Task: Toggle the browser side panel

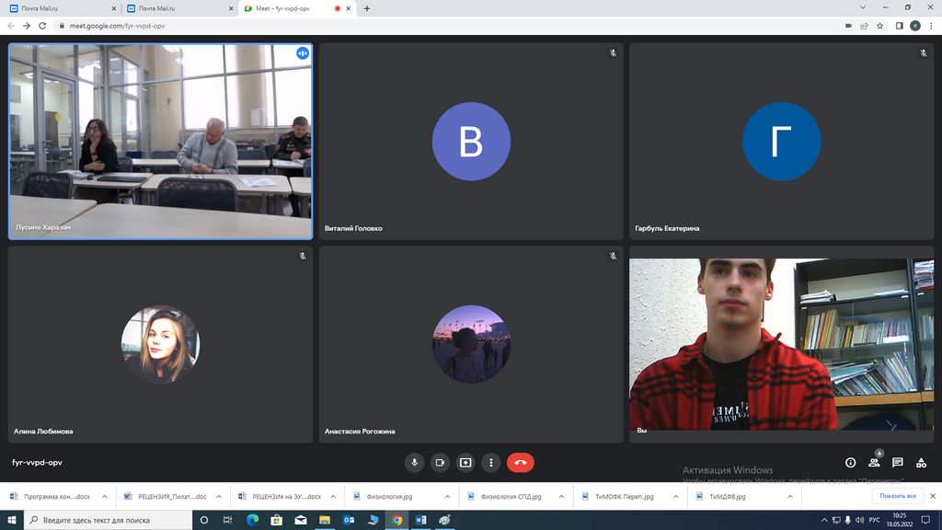Action: (899, 26)
